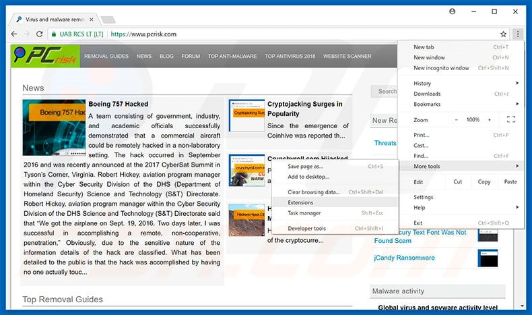Increase zoom with the plus button

[490, 119]
